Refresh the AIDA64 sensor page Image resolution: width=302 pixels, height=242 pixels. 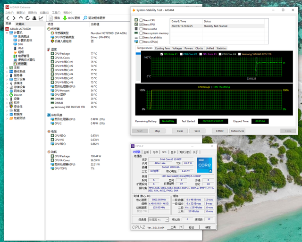27,18
